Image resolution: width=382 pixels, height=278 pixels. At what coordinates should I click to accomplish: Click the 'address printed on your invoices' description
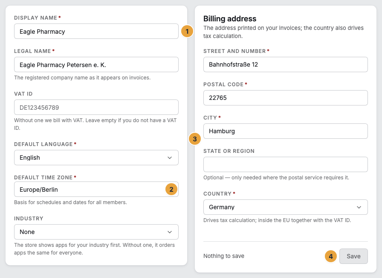click(x=284, y=32)
